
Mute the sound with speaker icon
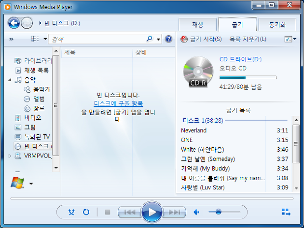(196, 212)
